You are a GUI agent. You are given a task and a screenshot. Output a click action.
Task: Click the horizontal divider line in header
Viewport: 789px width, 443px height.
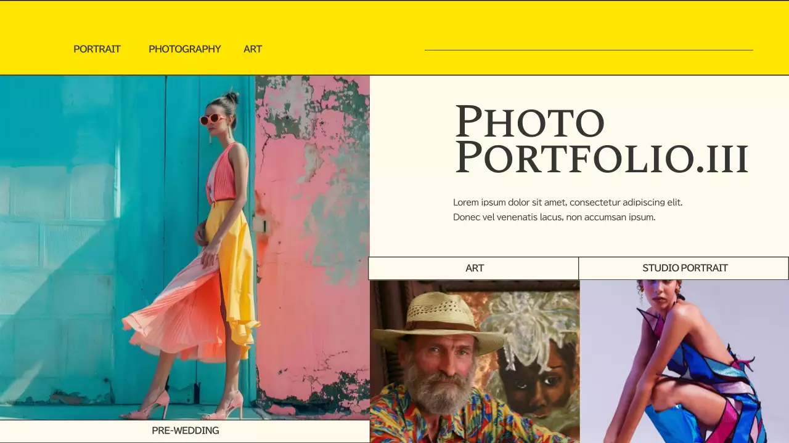[589, 48]
